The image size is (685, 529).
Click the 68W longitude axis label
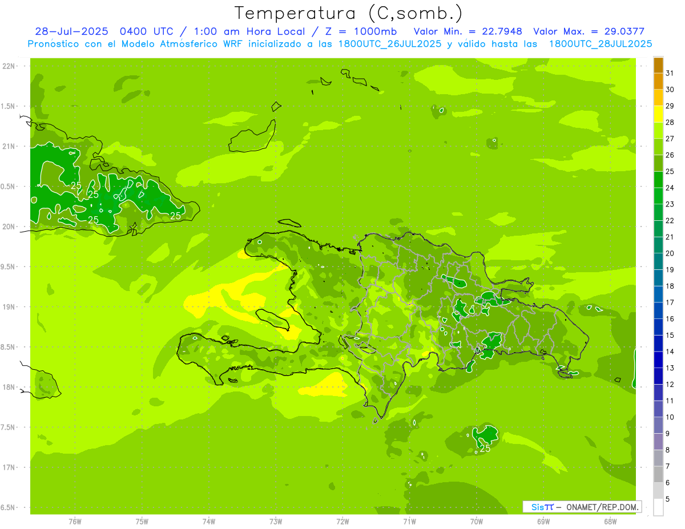(610, 522)
